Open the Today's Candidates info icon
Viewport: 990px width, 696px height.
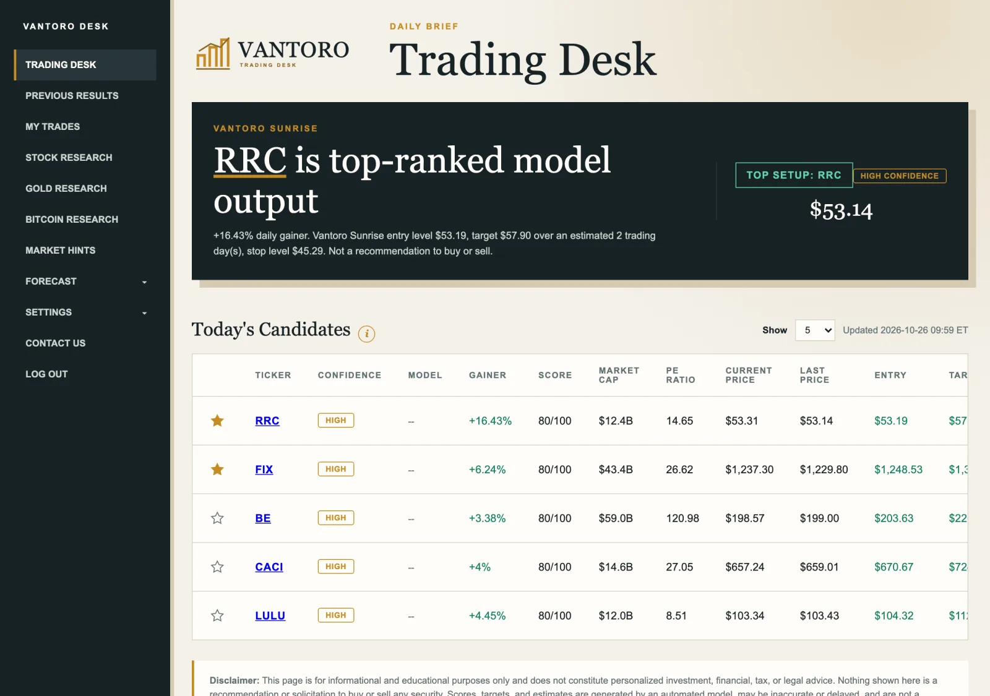366,334
